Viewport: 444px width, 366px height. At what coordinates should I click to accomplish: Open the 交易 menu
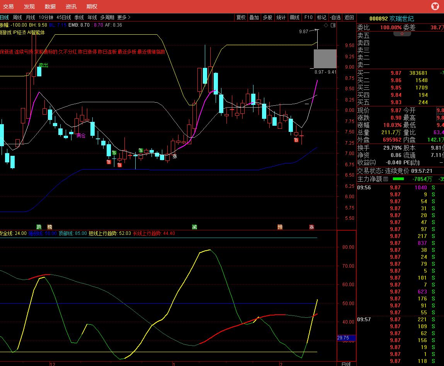coord(8,7)
